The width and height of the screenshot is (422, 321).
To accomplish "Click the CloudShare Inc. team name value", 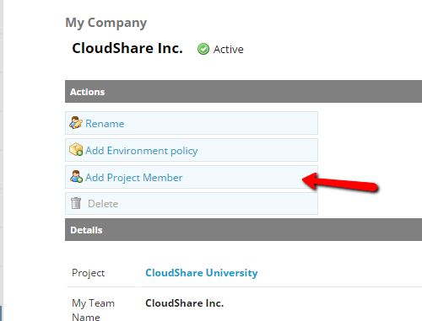I will tap(185, 303).
